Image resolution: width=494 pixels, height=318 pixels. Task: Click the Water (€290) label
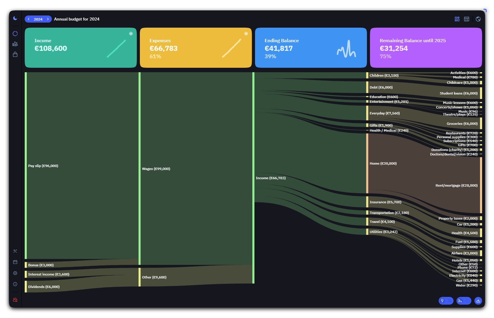tap(467, 285)
